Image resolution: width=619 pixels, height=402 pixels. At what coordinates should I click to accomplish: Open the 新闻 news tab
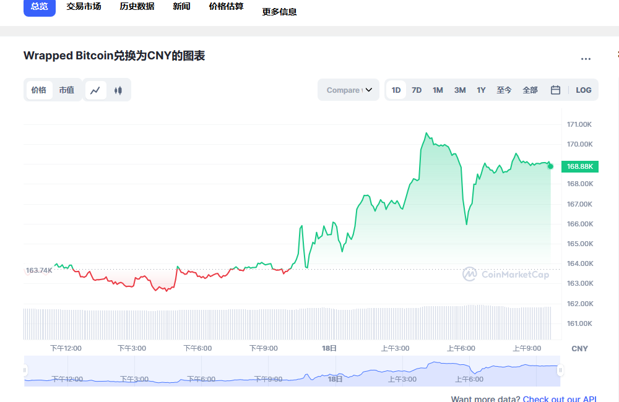(x=181, y=6)
